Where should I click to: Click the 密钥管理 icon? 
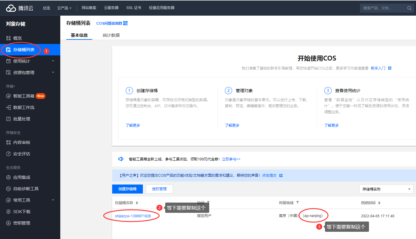coord(8,223)
